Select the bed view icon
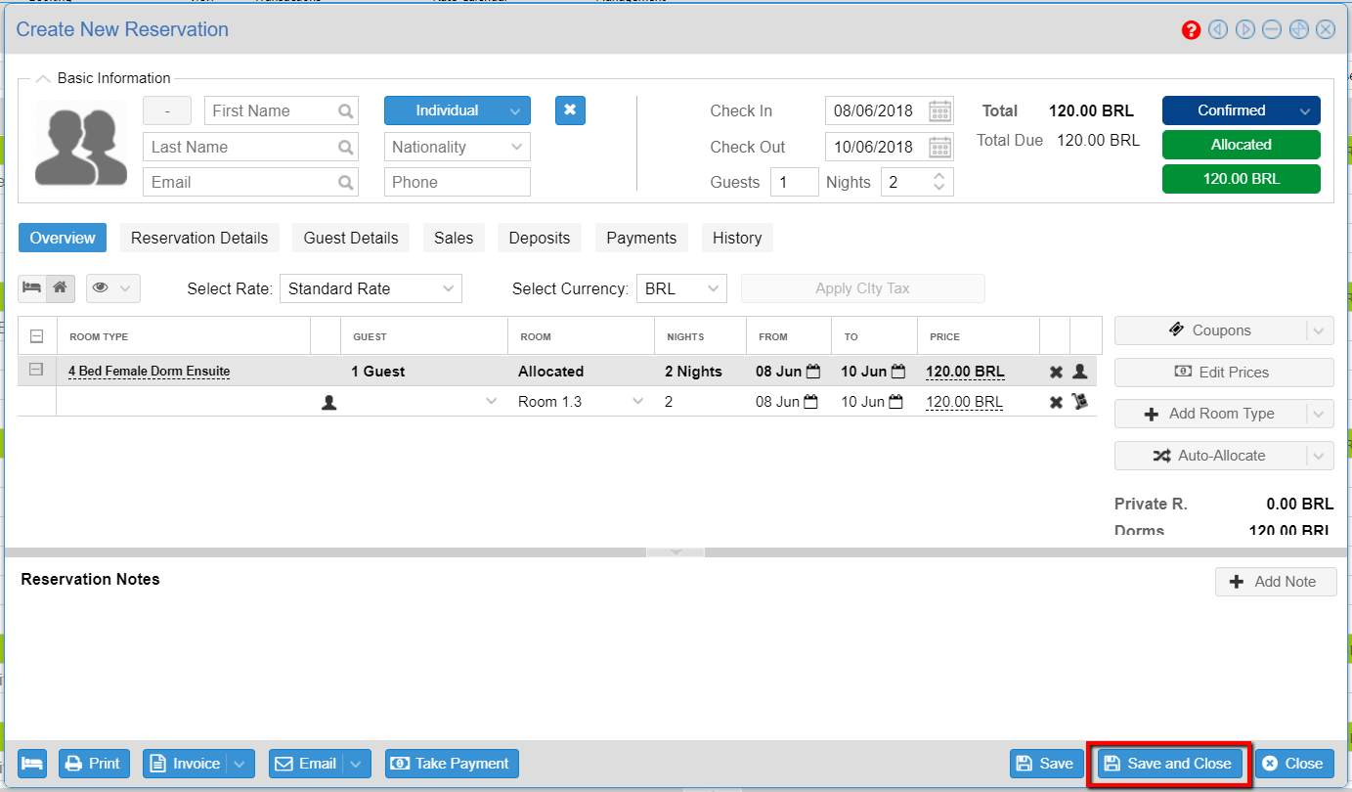The height and width of the screenshot is (792, 1352). click(31, 287)
